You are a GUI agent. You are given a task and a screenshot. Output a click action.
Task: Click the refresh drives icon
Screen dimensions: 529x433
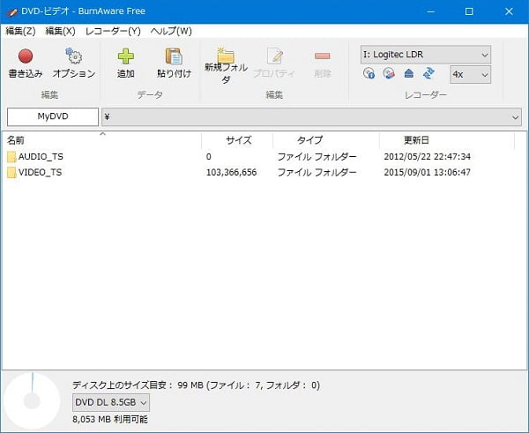pyautogui.click(x=428, y=73)
